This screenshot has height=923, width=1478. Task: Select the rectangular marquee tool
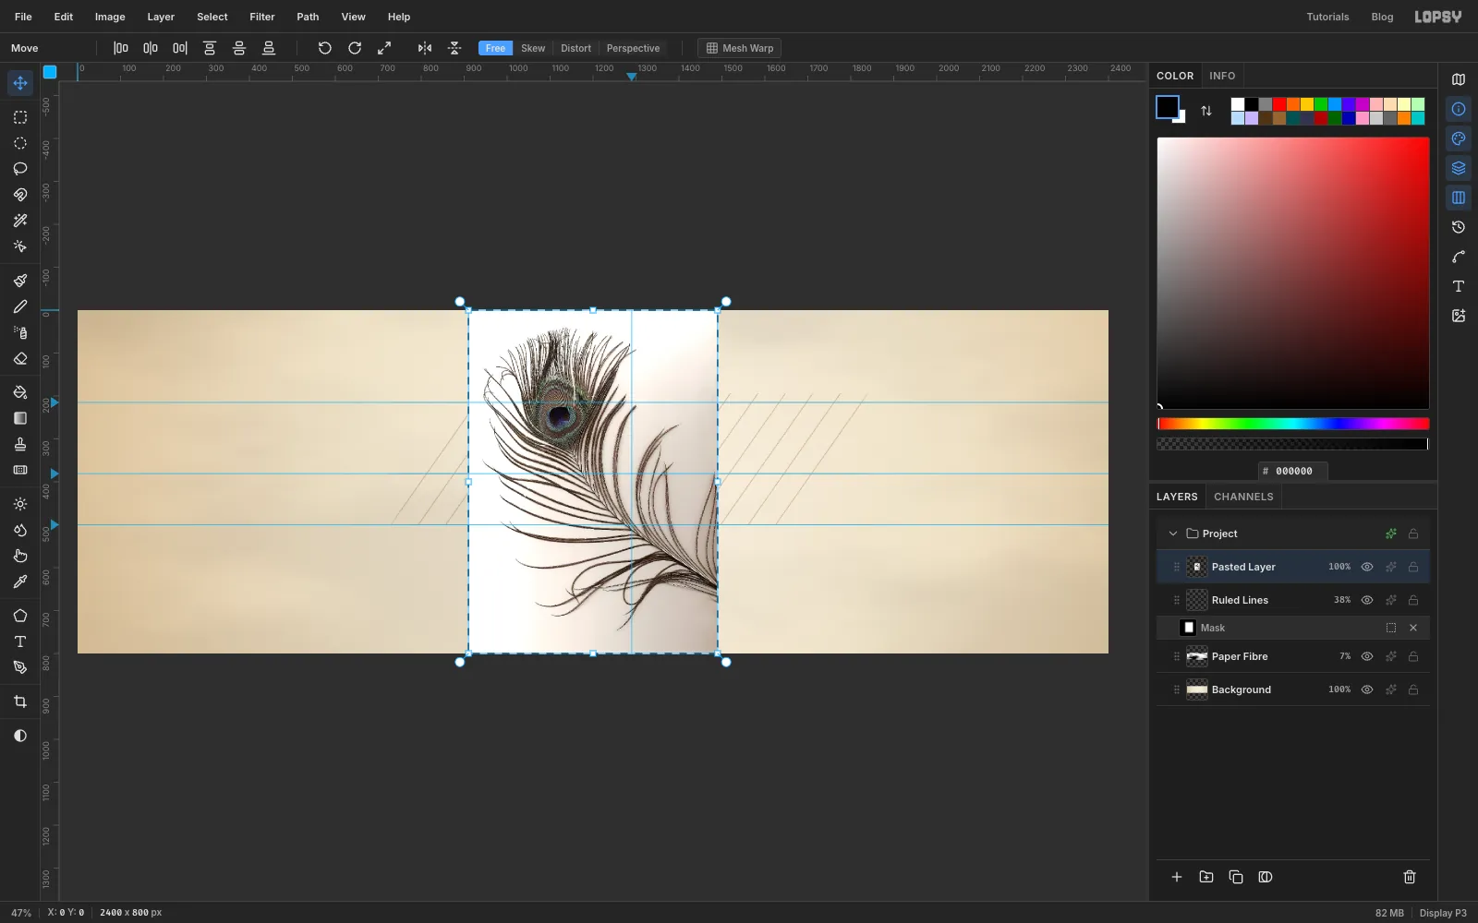(x=20, y=117)
